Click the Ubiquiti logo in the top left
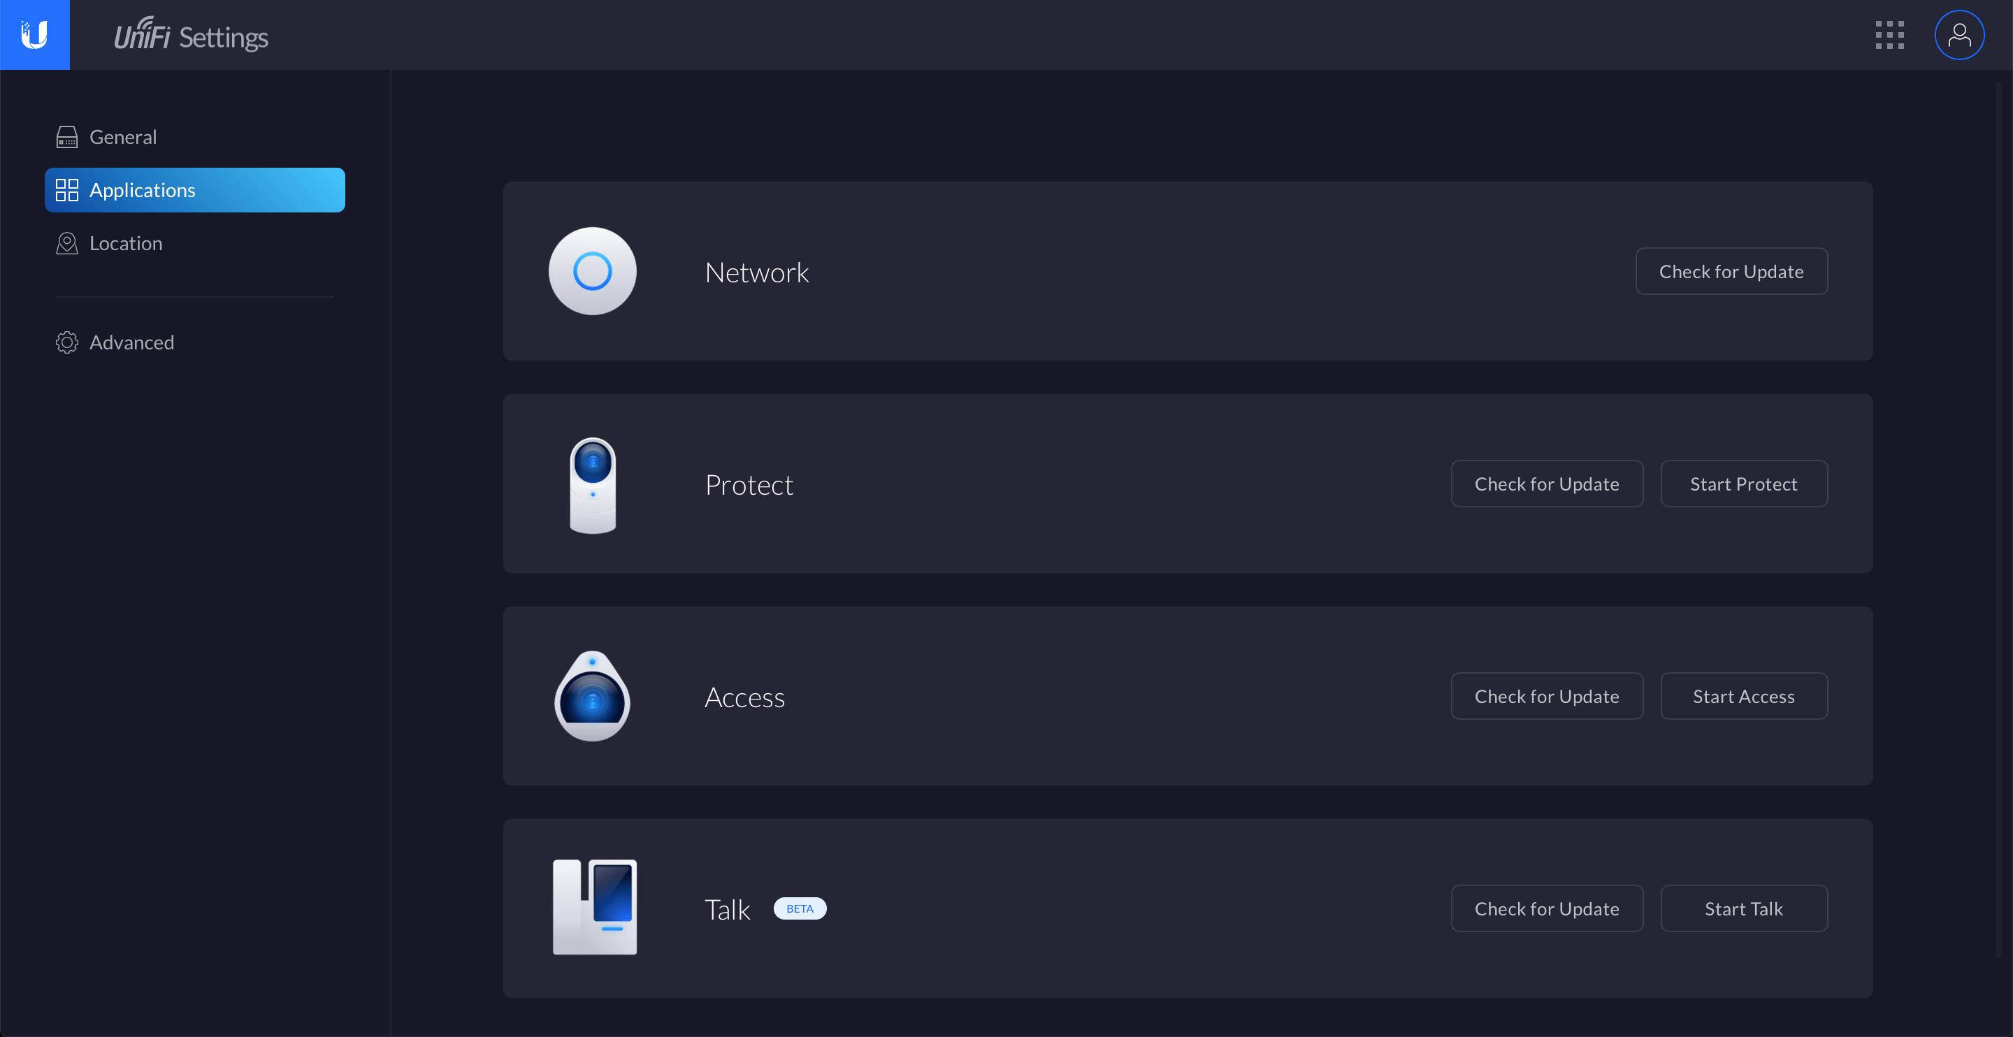The width and height of the screenshot is (2013, 1037). [x=35, y=34]
